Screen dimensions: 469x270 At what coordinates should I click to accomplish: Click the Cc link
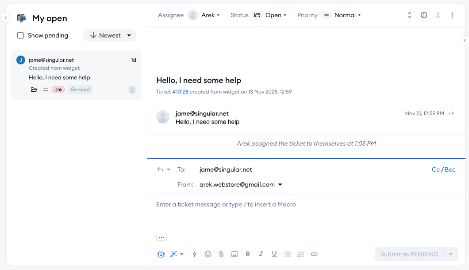coord(435,169)
